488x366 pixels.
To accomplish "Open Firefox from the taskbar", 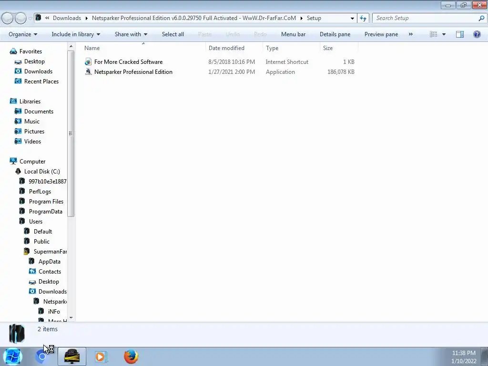I will point(131,356).
